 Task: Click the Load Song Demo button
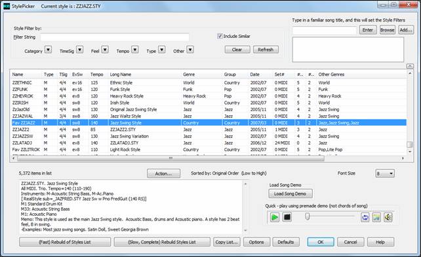[291, 194]
